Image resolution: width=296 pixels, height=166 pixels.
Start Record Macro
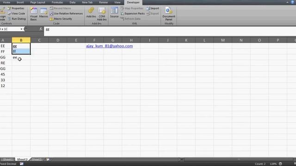click(x=61, y=8)
